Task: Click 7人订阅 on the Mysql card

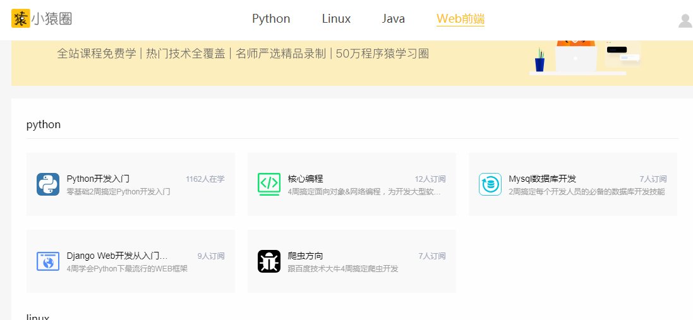Action: click(x=653, y=179)
